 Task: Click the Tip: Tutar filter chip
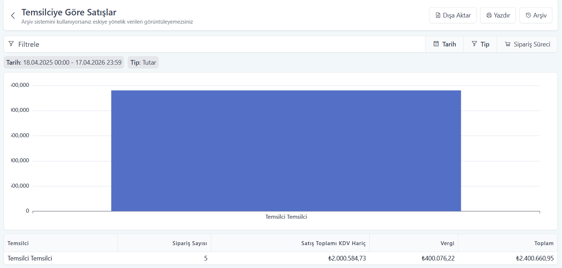pyautogui.click(x=143, y=63)
